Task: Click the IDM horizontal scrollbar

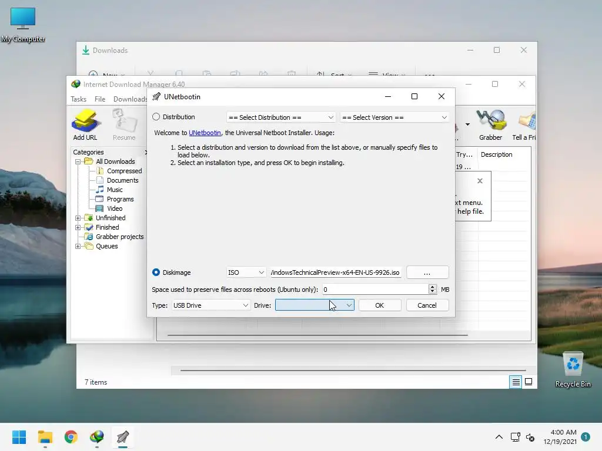Action: pos(317,335)
